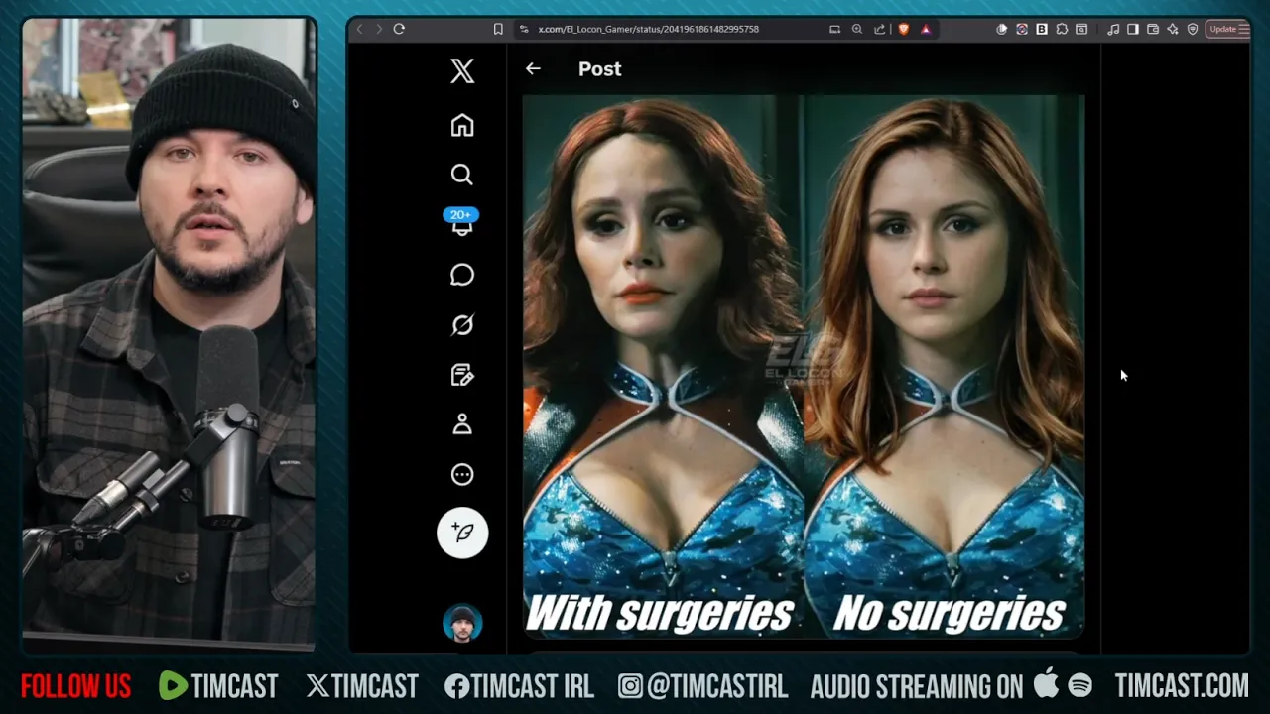
Task: Toggle the browser sidebar panel
Action: 1133,29
